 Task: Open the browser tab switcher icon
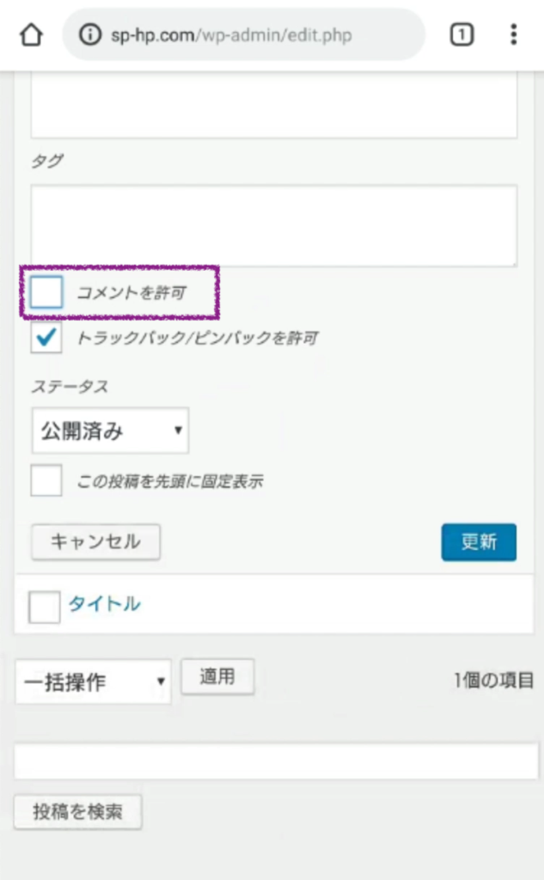click(461, 35)
